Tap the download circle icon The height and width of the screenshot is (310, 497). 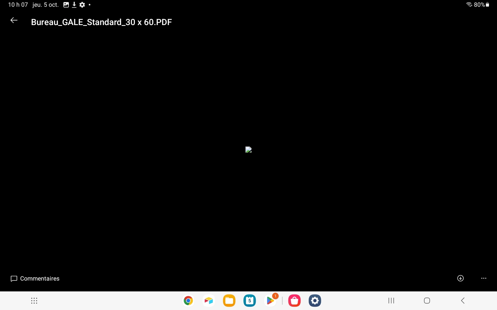pyautogui.click(x=460, y=278)
